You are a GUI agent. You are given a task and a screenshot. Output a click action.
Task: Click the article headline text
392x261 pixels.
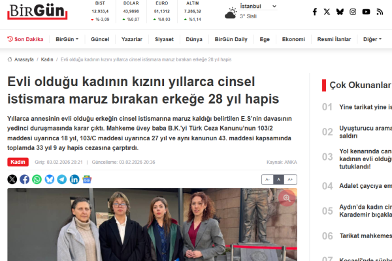point(143,90)
